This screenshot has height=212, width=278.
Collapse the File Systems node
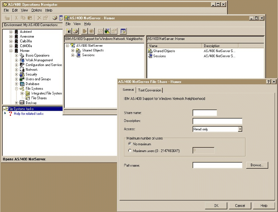click(16, 89)
